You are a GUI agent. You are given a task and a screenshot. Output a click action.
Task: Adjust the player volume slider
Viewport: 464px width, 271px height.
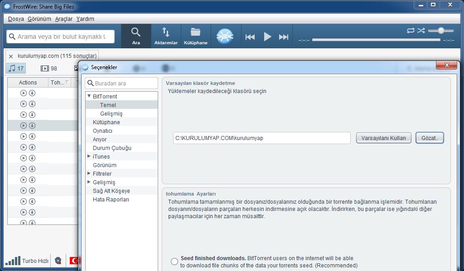(x=441, y=30)
